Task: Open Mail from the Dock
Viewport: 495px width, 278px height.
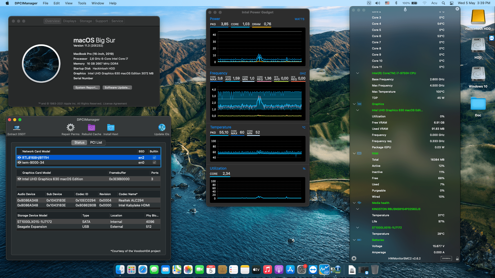Action: click(x=166, y=270)
